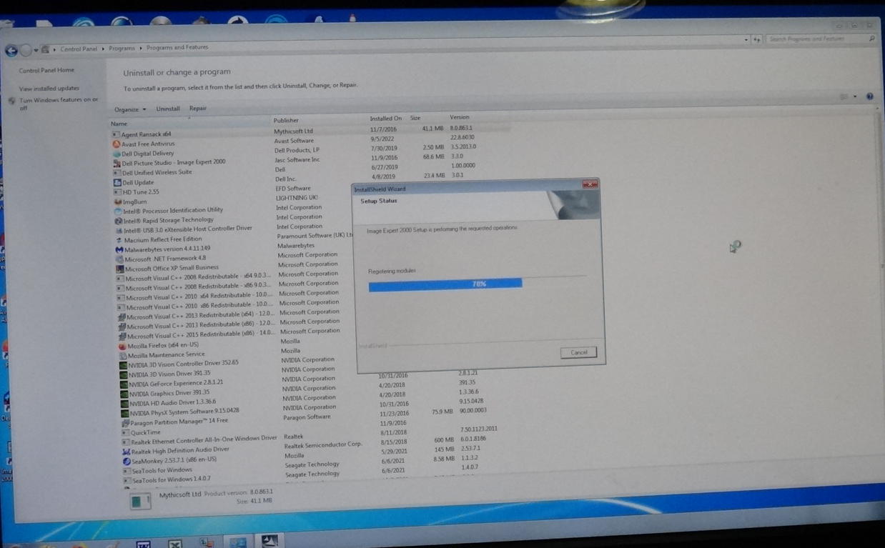Screen dimensions: 885x548
Task: Select Intel USB 3.0 eXtensible Host Controller Driver
Action: pos(188,229)
